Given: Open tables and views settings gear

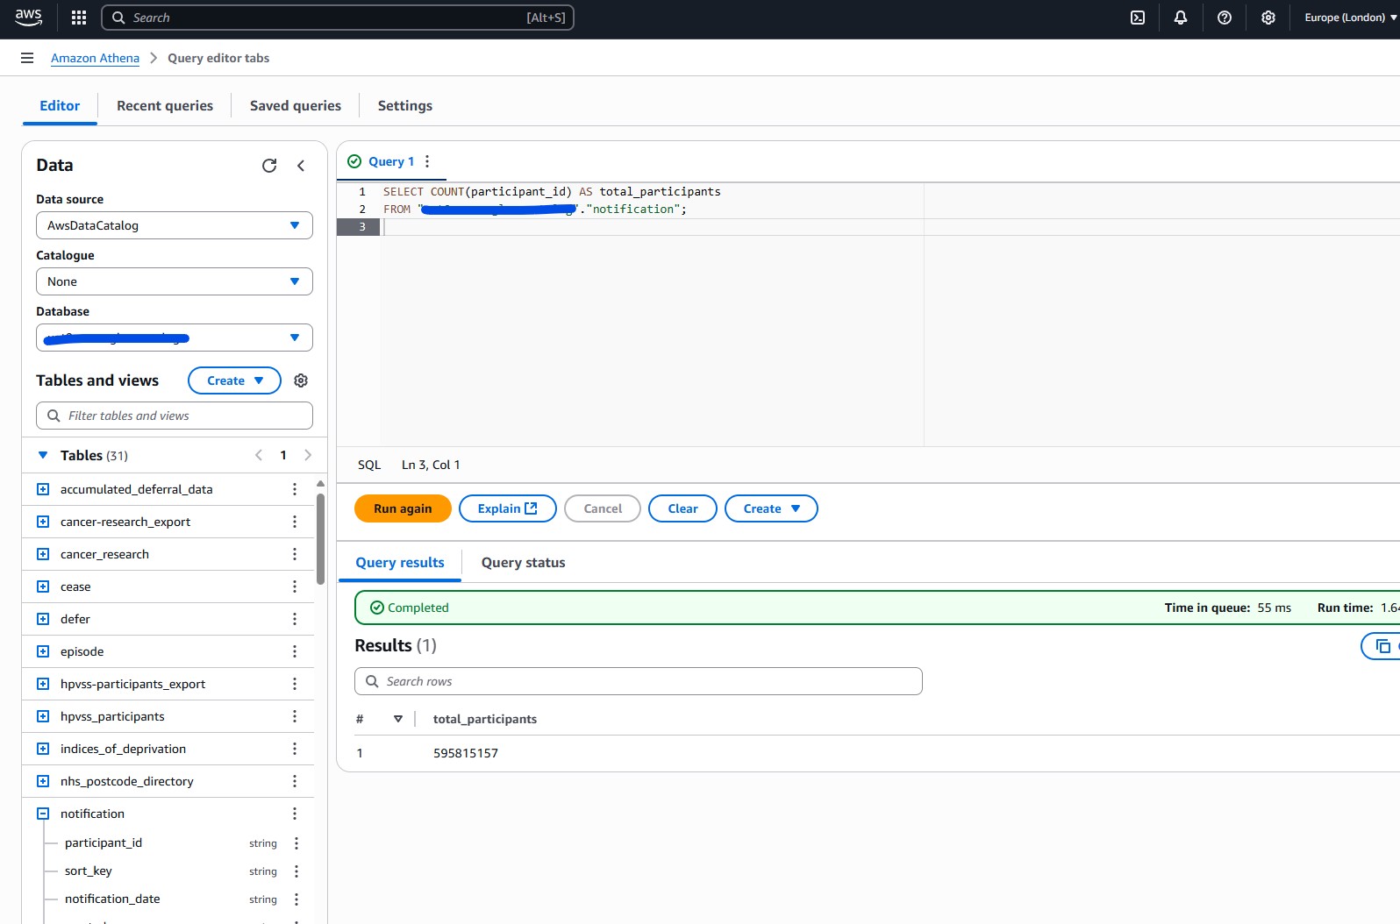Looking at the screenshot, I should 301,380.
